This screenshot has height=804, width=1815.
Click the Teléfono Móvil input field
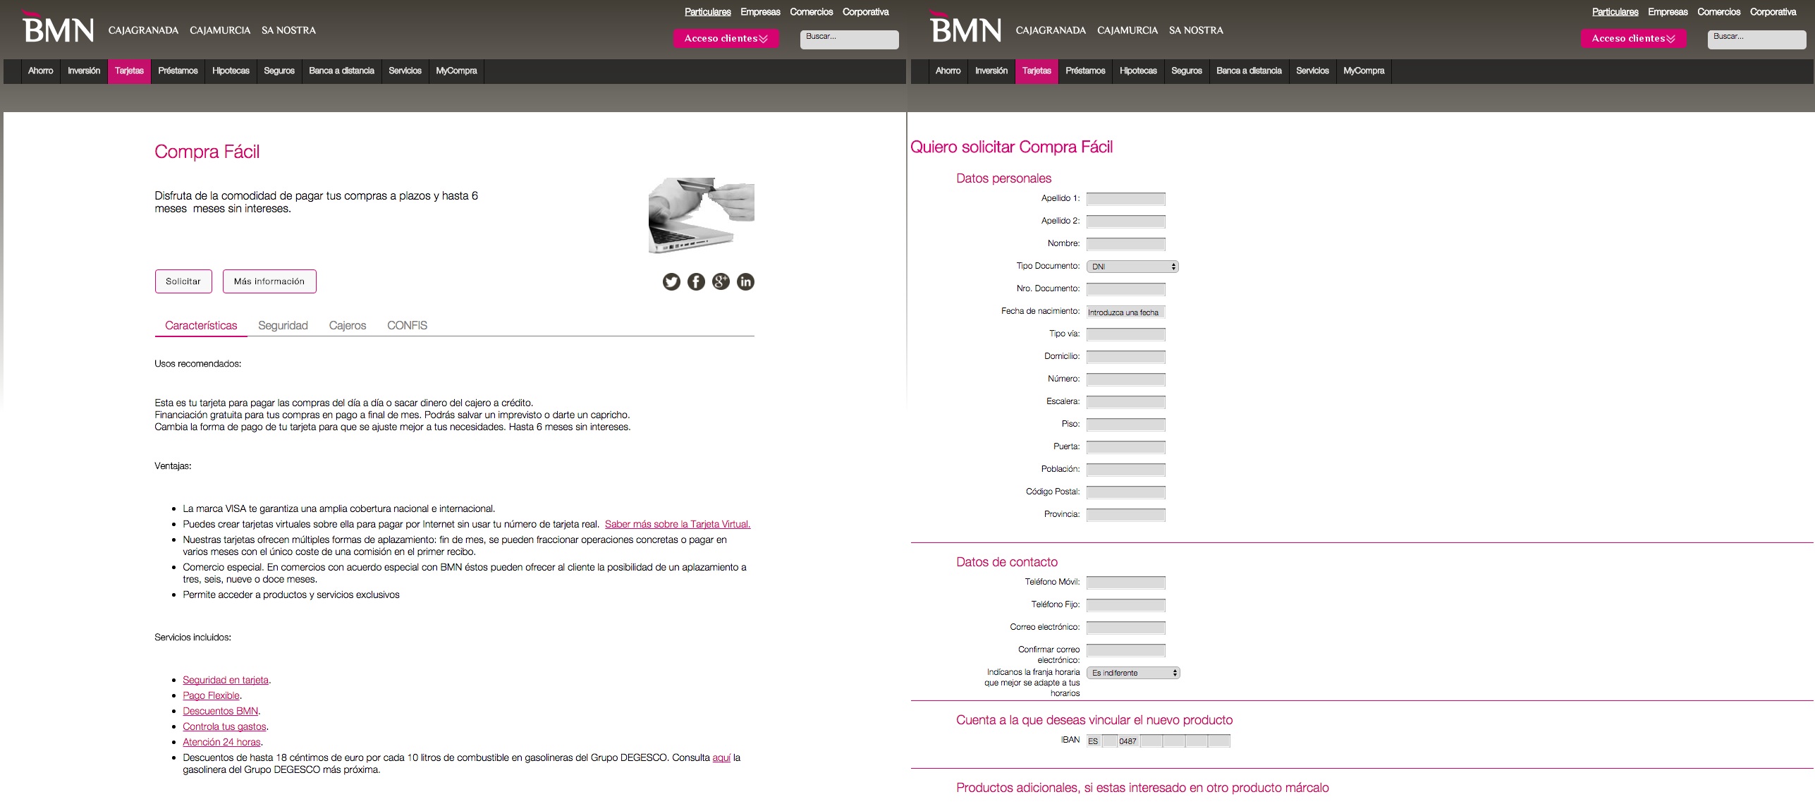(1125, 583)
